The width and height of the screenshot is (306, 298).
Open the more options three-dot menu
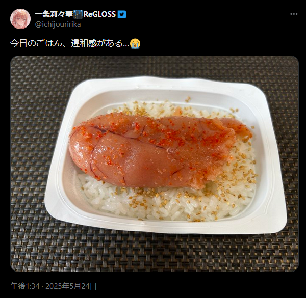[x=294, y=14]
